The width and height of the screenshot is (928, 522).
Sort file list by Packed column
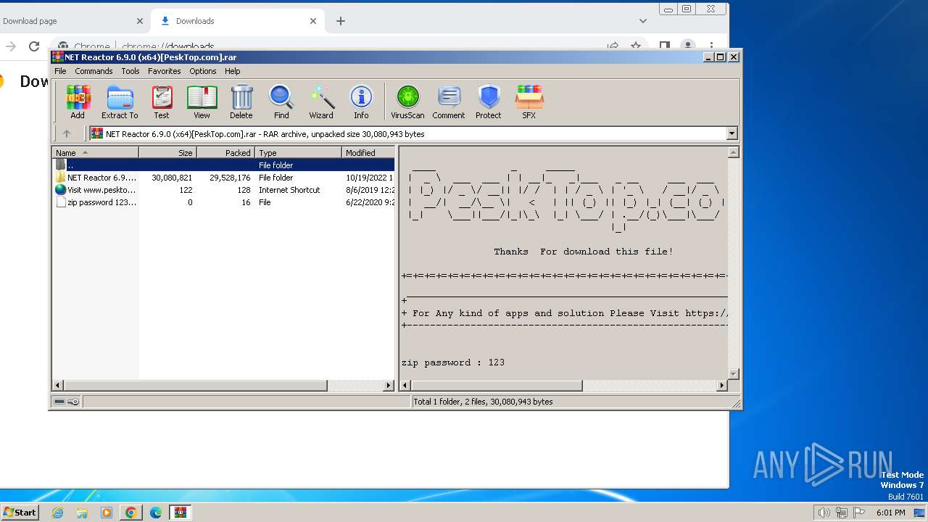point(225,152)
